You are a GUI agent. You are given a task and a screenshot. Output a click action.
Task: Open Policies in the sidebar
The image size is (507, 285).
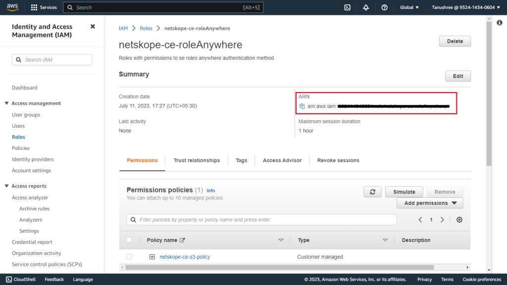21,148
